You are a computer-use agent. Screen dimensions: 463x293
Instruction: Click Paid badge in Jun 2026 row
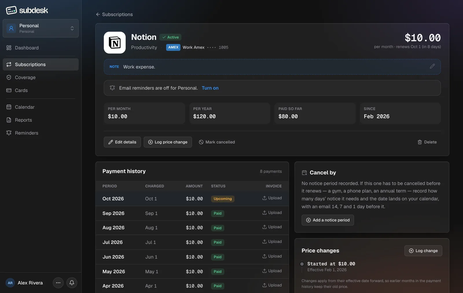[x=218, y=257]
